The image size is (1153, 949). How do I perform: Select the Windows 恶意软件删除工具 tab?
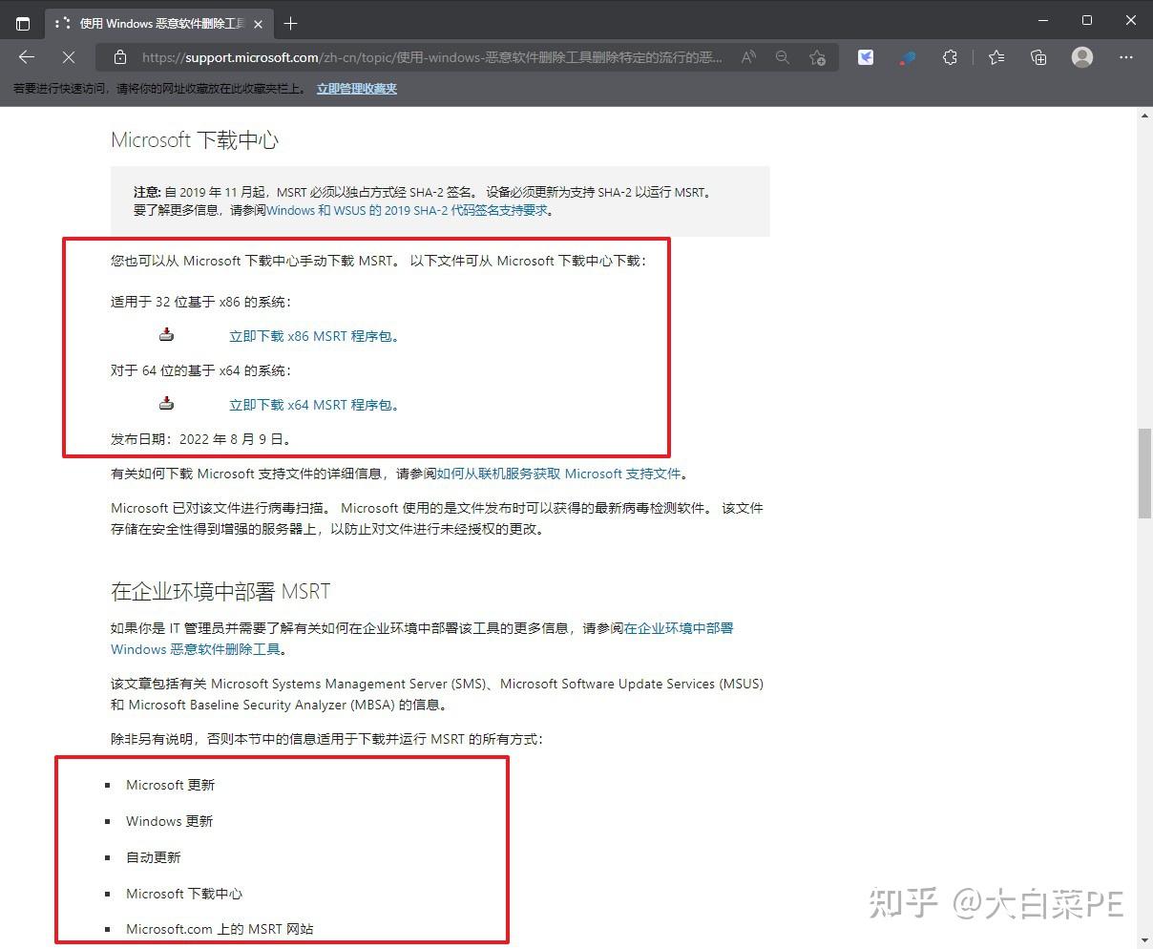(160, 23)
